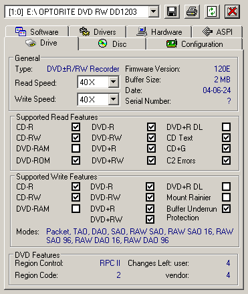Image resolution: width=248 pixels, height=294 pixels.
Task: Toggle the CD Text checkbox
Action: point(226,137)
